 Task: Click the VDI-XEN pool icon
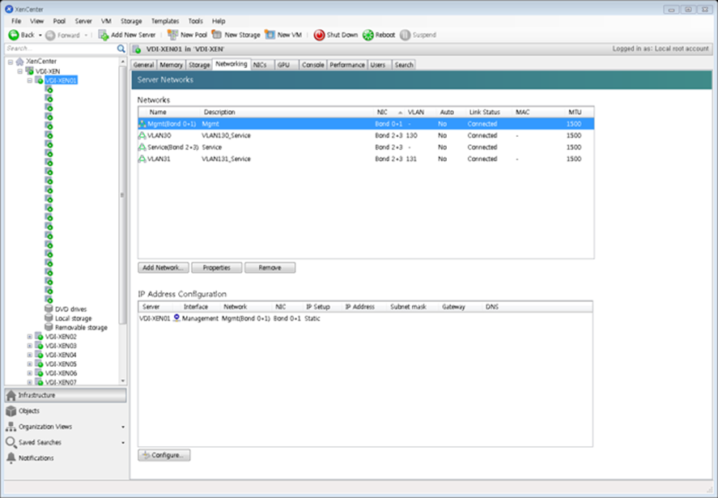click(x=29, y=71)
